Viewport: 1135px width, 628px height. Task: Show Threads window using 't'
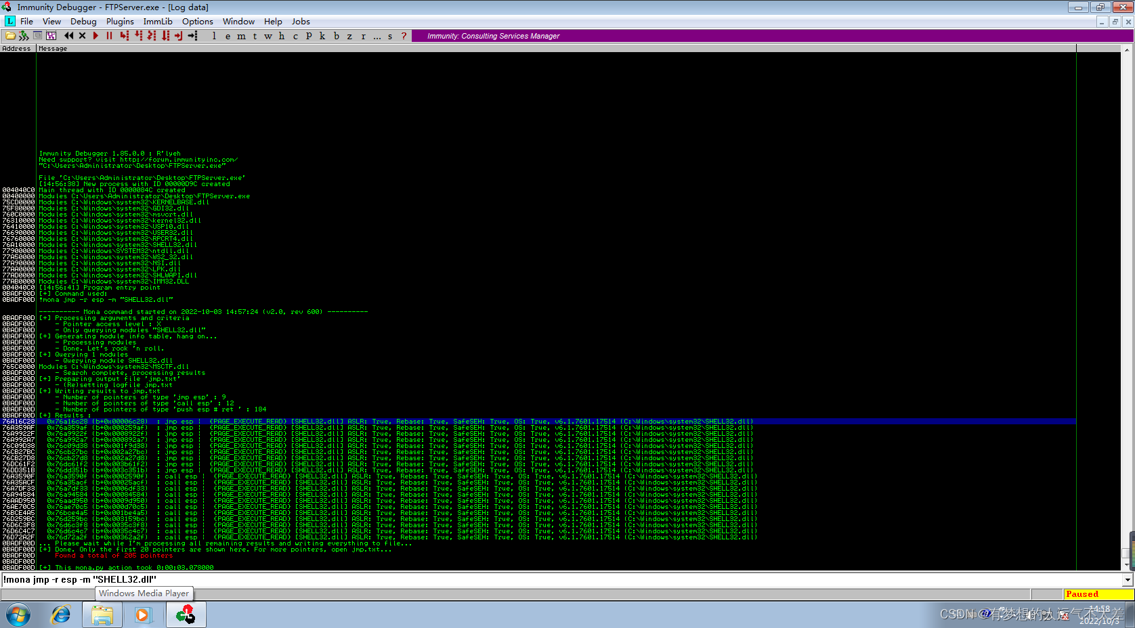(x=255, y=36)
